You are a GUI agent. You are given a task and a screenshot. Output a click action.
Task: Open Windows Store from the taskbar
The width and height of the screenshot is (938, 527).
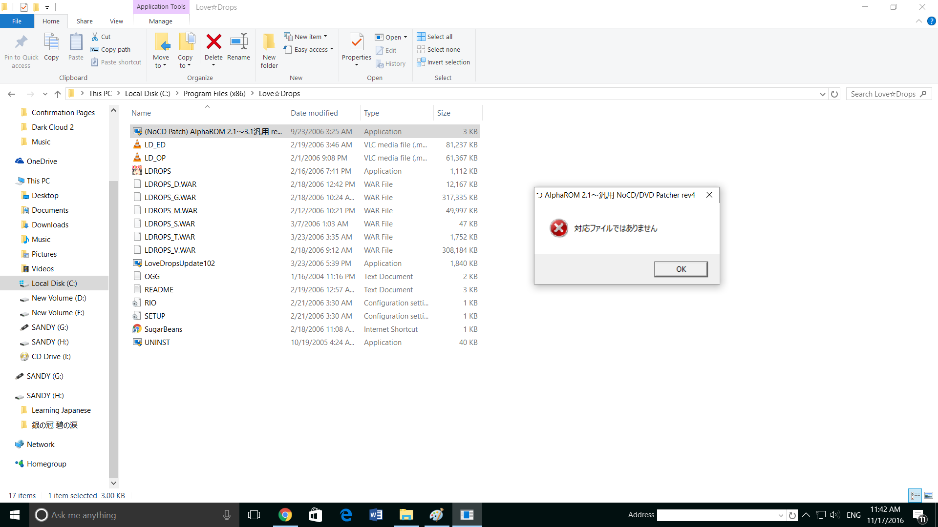pyautogui.click(x=315, y=515)
